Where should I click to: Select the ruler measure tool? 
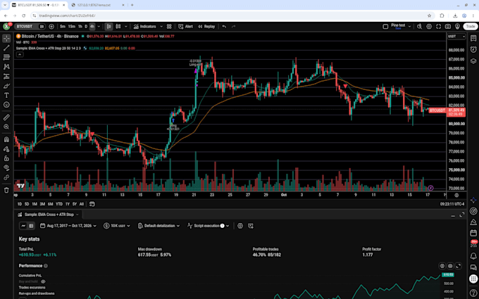(6, 117)
